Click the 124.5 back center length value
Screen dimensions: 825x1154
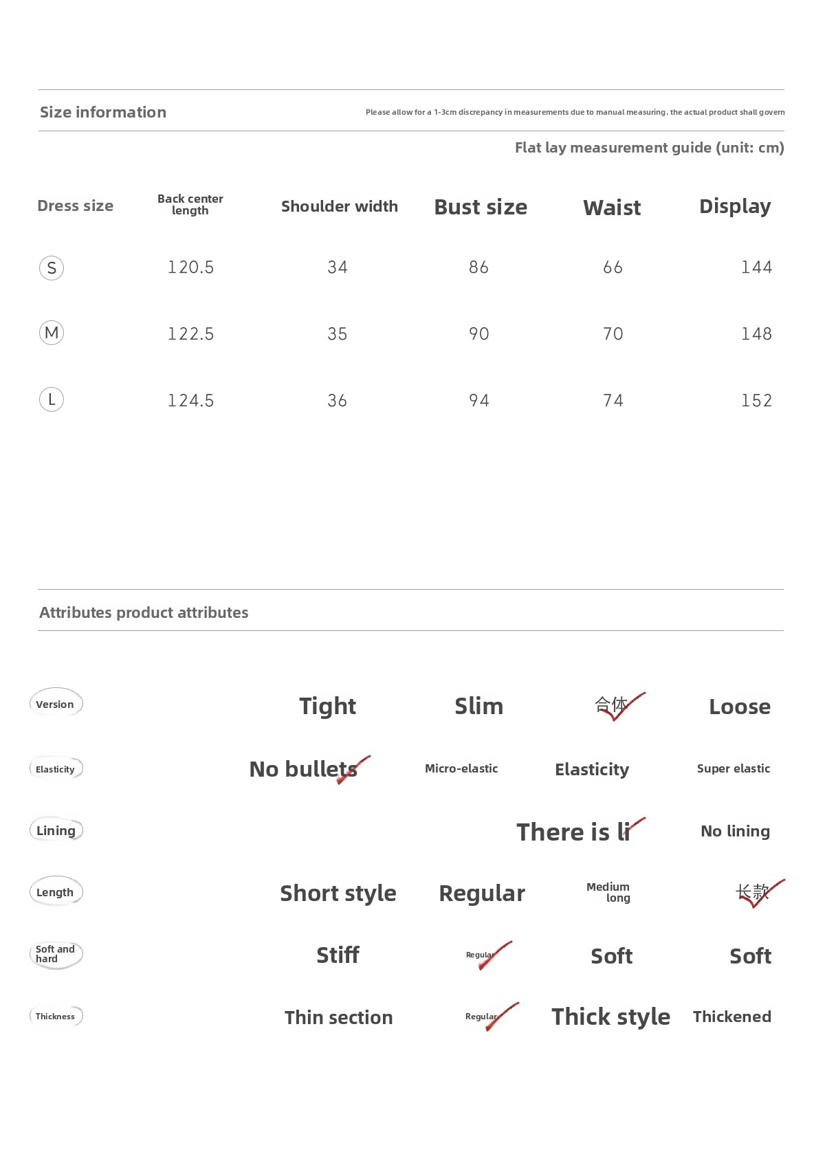[x=191, y=400]
